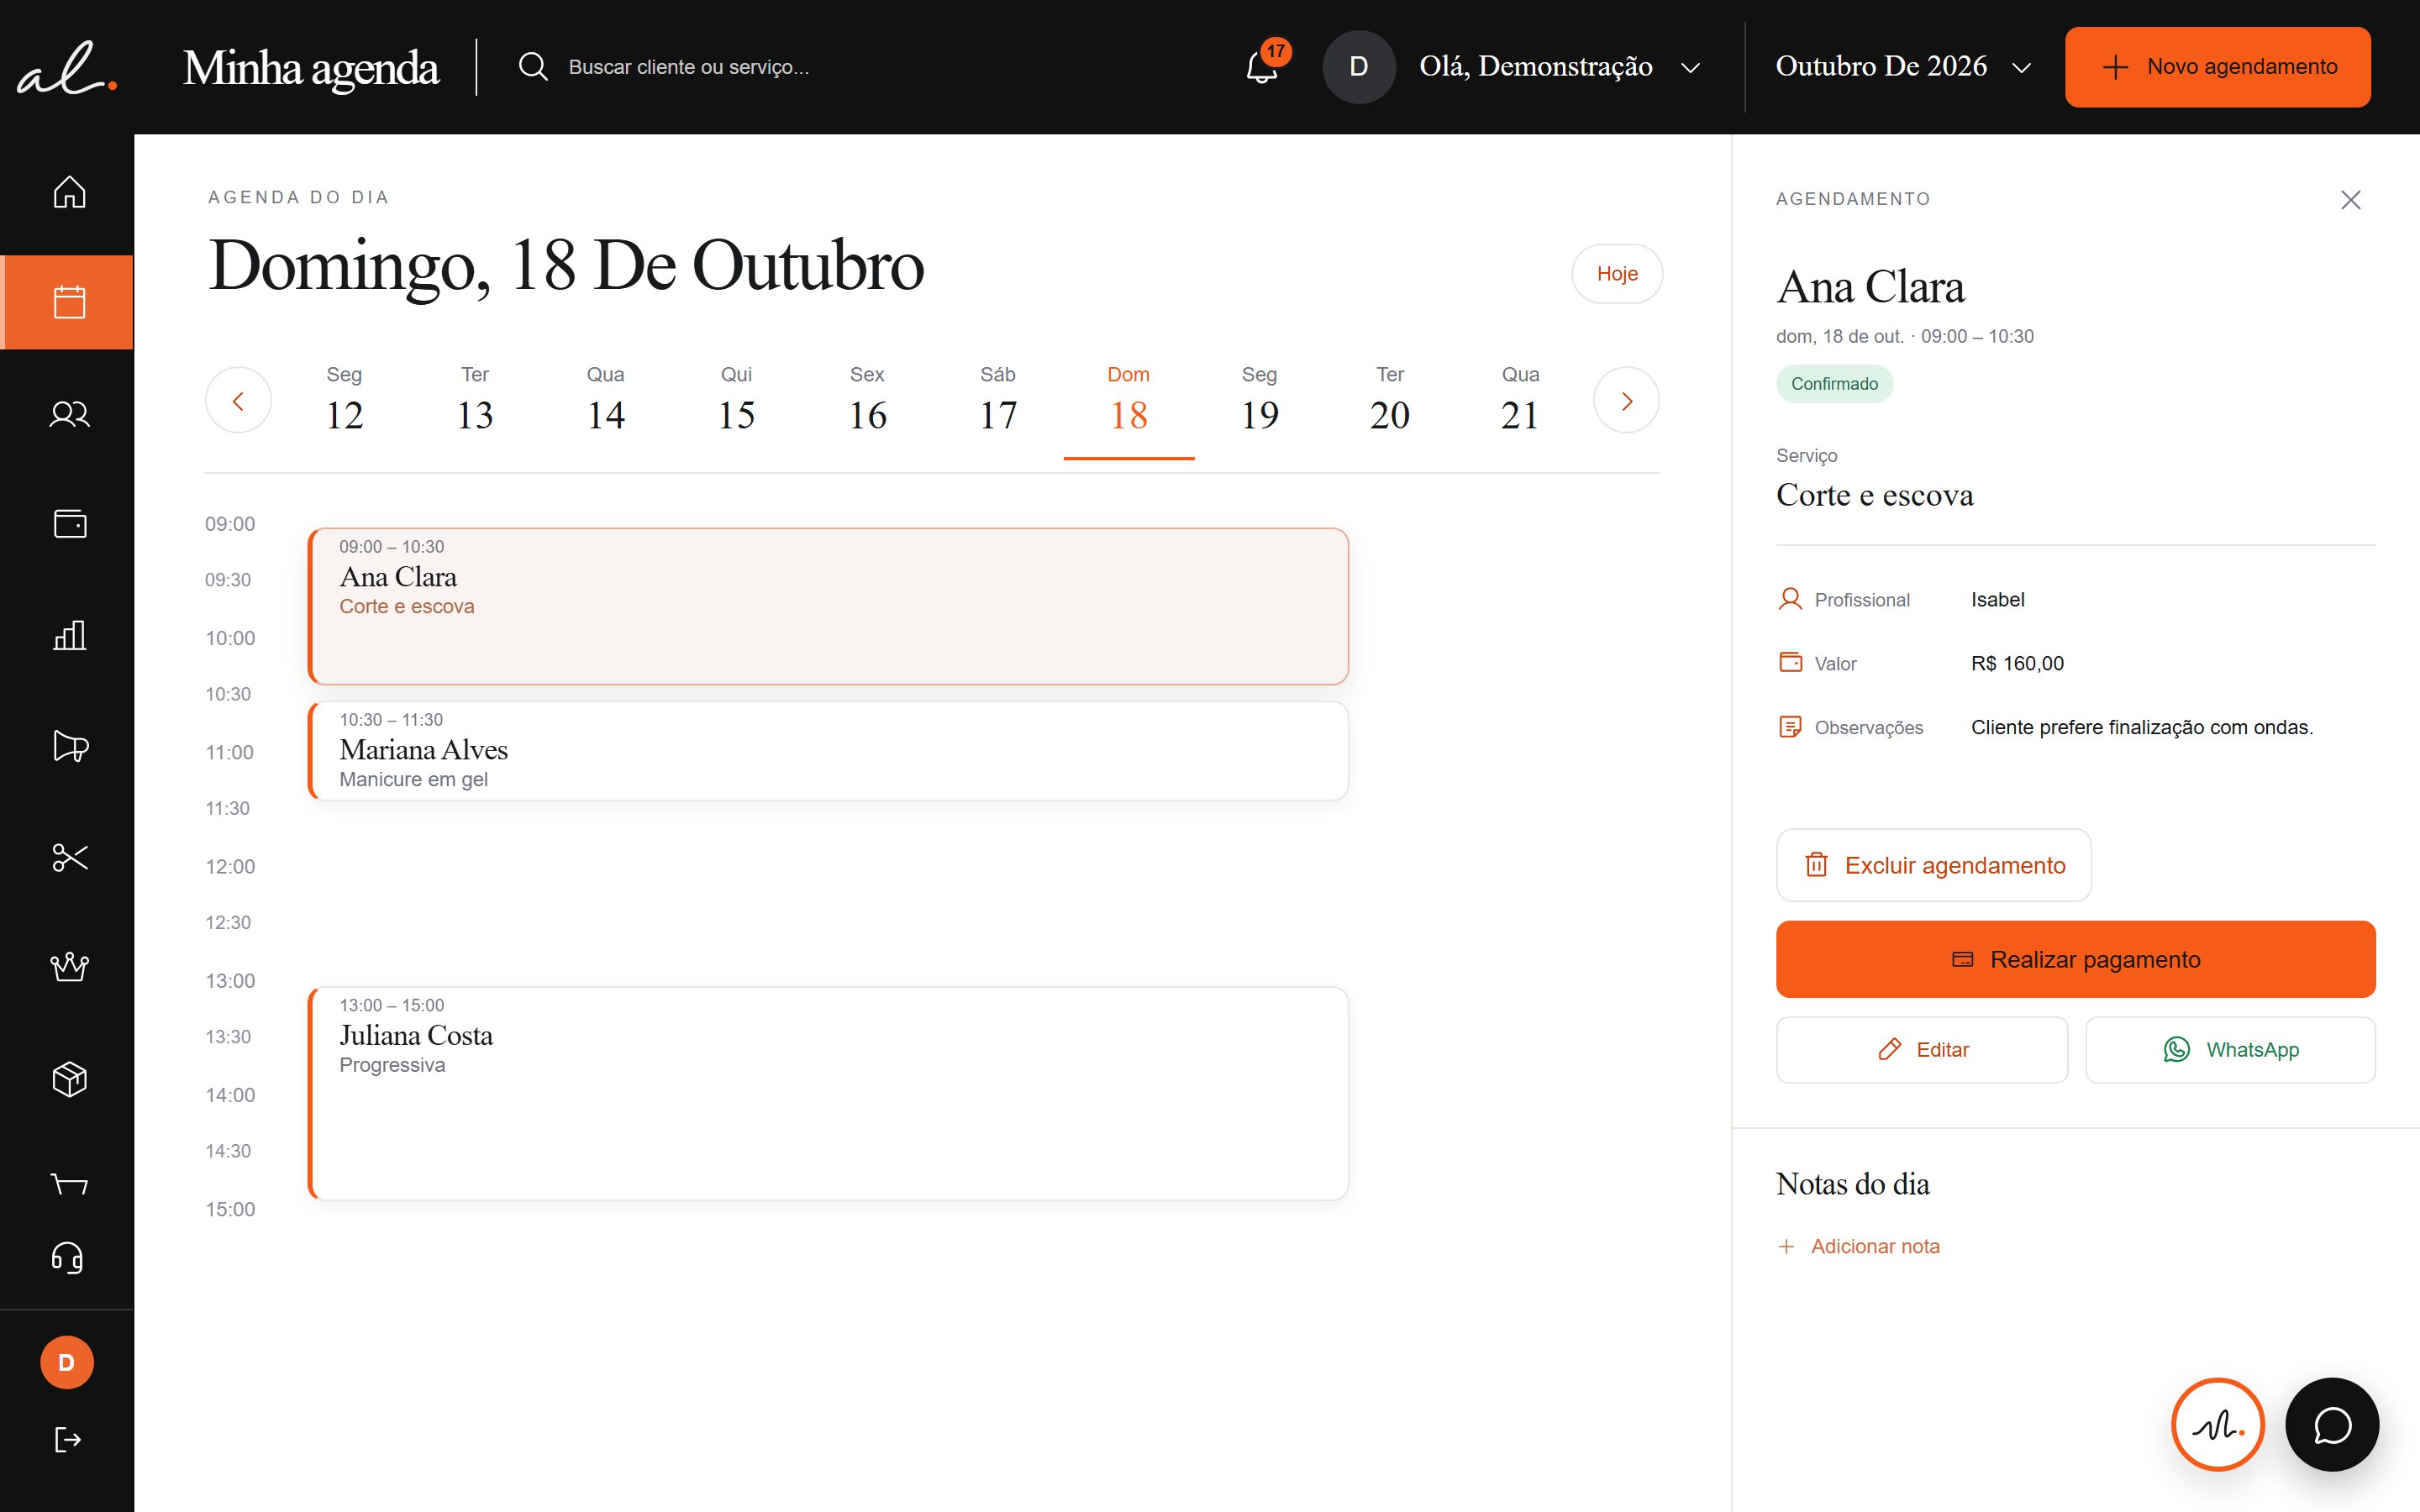Go to previous week with left arrow
Image resolution: width=2420 pixels, height=1512 pixels.
238,400
